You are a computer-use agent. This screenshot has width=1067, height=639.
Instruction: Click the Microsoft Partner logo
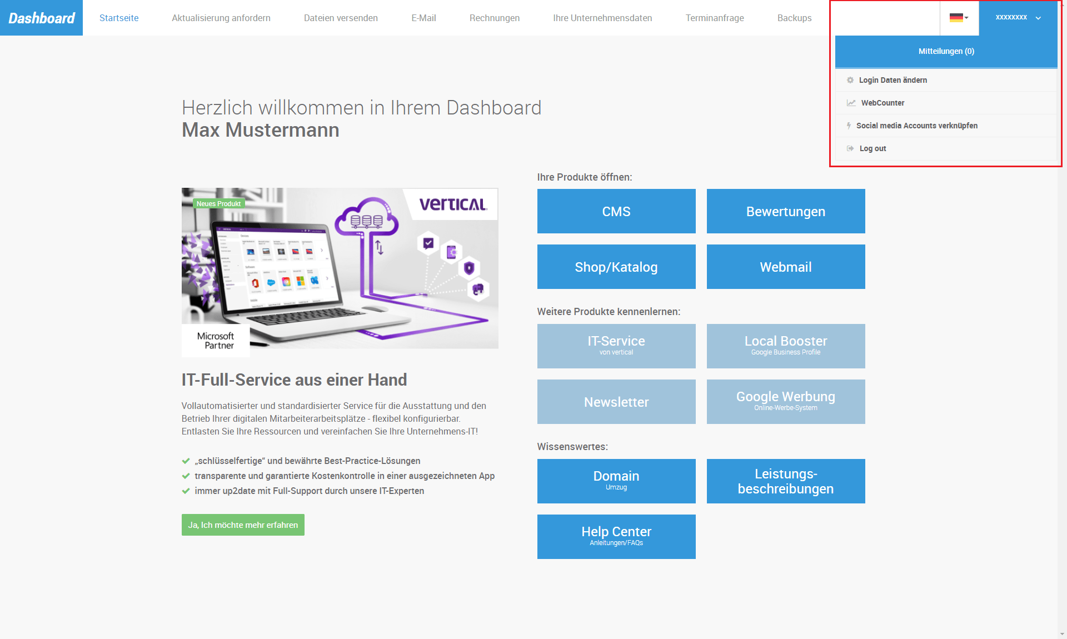point(216,340)
